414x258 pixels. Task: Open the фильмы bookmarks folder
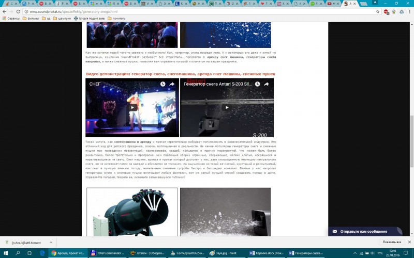click(x=31, y=19)
